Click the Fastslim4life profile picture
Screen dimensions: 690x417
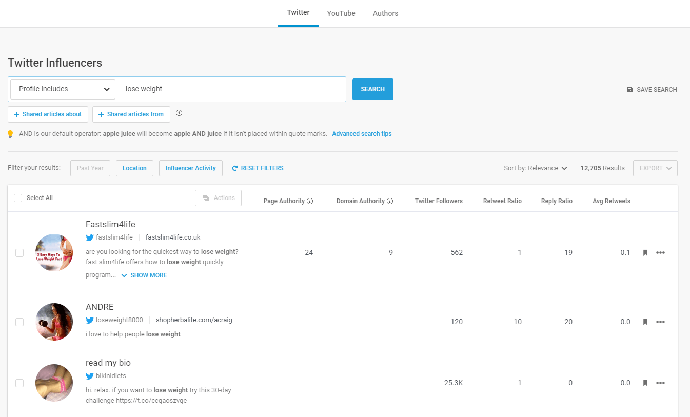[x=54, y=253]
